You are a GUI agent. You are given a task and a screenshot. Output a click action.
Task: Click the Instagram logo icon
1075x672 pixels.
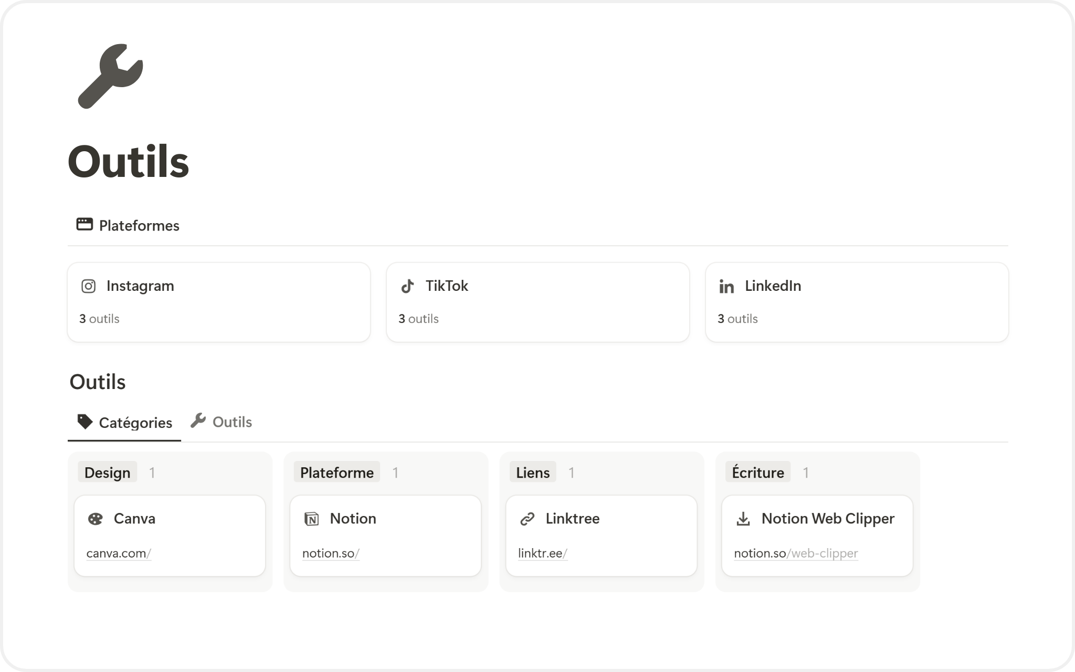pos(88,286)
